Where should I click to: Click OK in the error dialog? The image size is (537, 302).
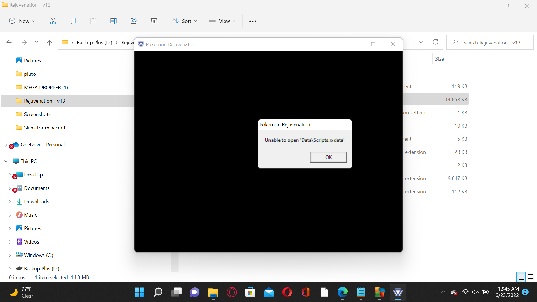coord(328,157)
